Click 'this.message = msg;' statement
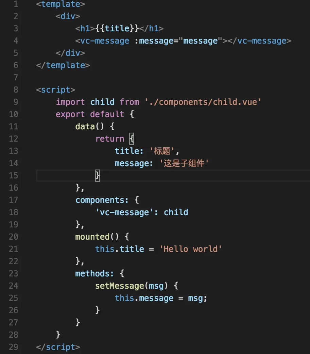This screenshot has width=310, height=354. (x=161, y=298)
